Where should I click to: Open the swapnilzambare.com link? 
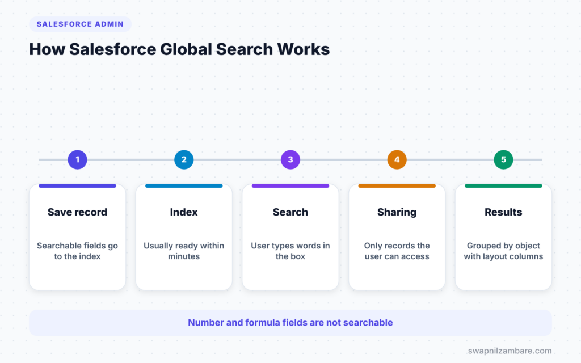tap(510, 351)
